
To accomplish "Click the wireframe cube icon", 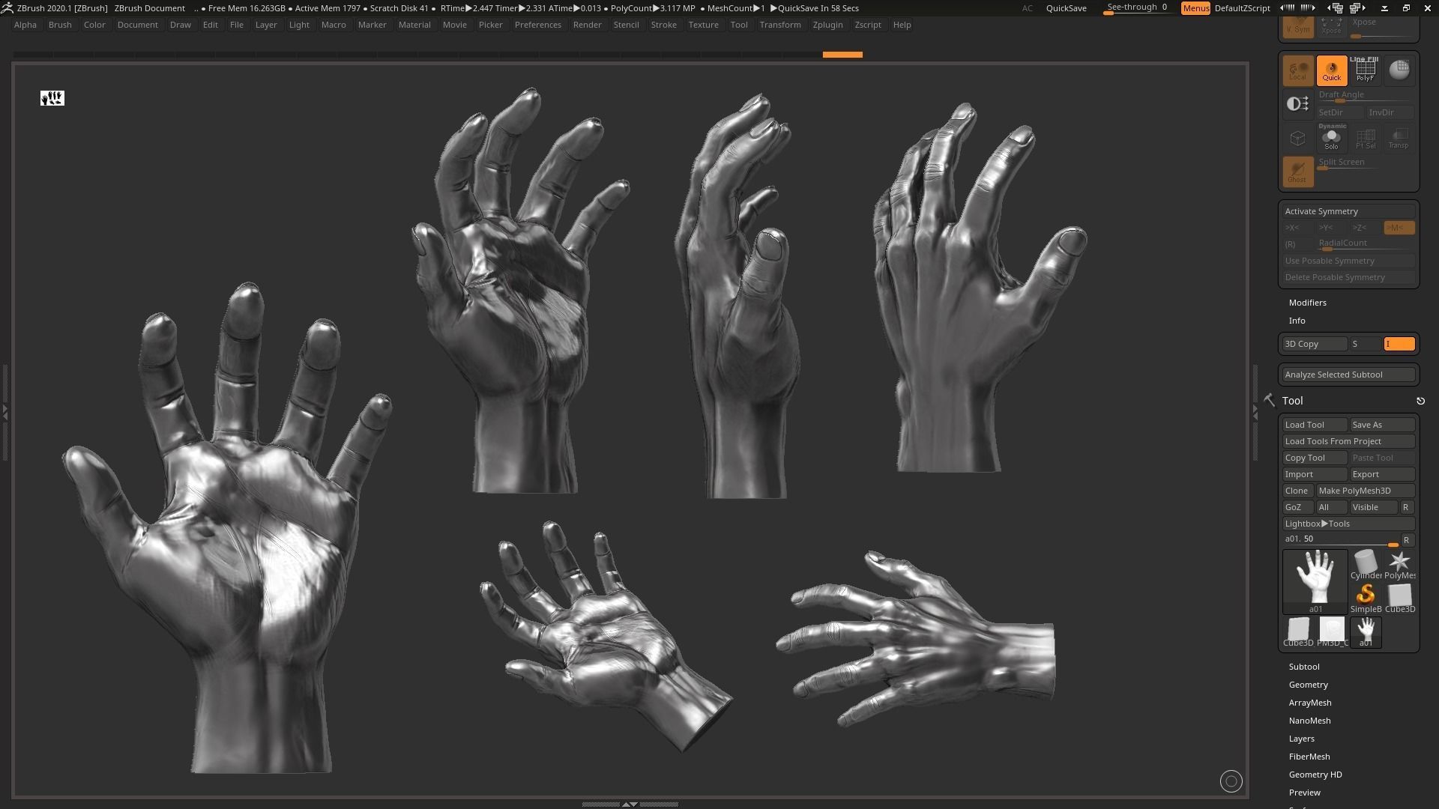I will click(x=1297, y=139).
